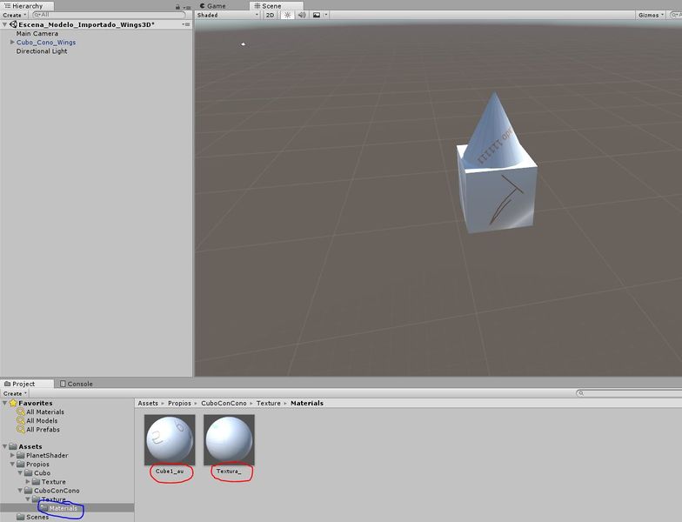Select the CuboConCono folder icon

[28, 491]
